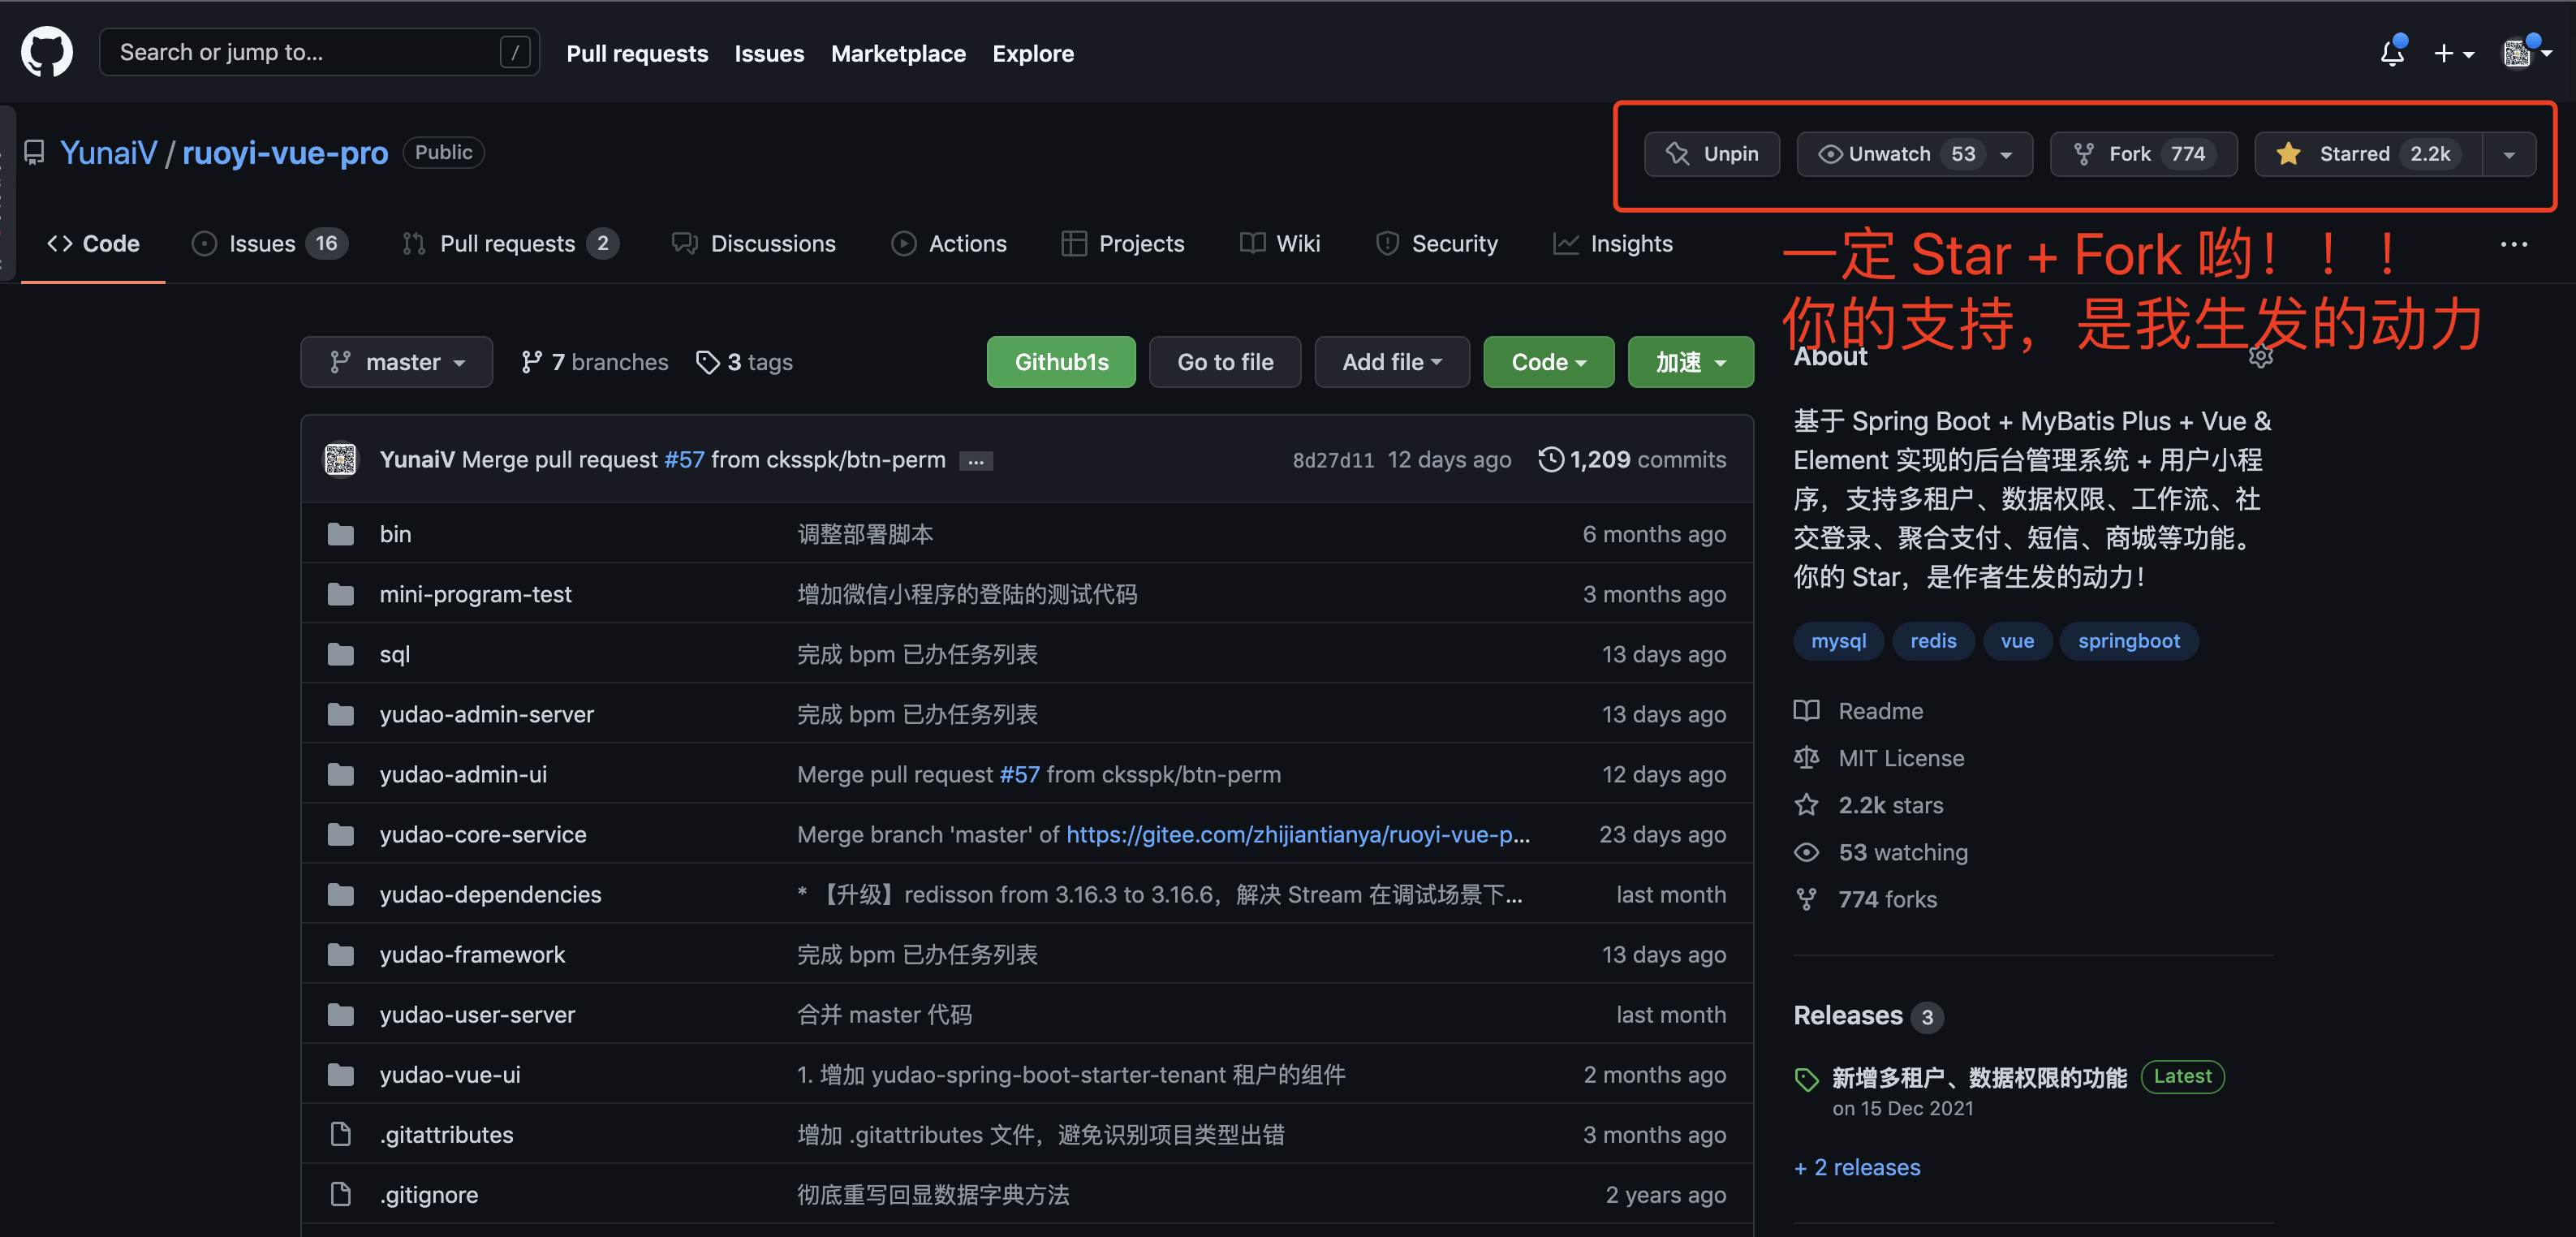The image size is (2576, 1237).
Task: Click the bin folder icon
Action: pos(341,534)
